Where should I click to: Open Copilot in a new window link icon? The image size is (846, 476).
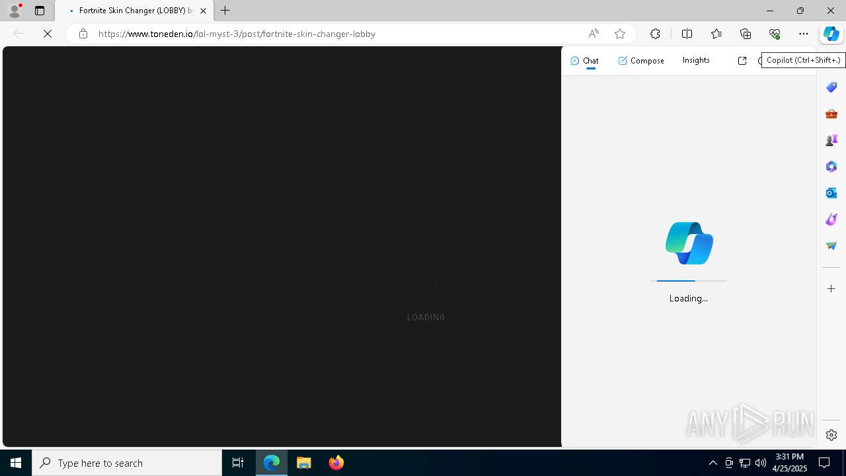[x=742, y=61]
